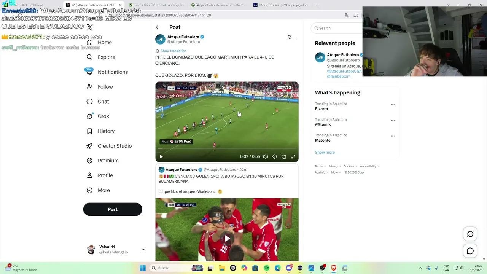The width and height of the screenshot is (487, 274).
Task: Open History bookmark icon in sidebar
Action: [x=89, y=131]
